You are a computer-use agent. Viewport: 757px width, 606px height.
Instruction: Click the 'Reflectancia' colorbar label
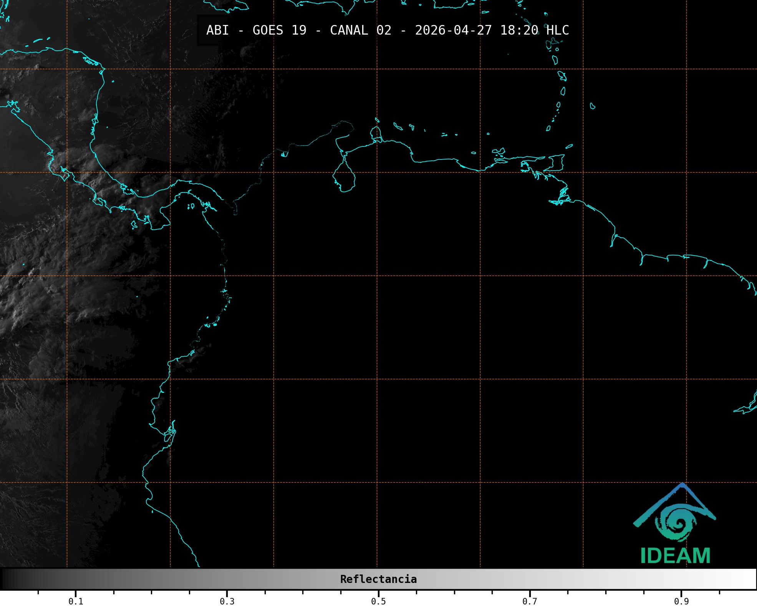pyautogui.click(x=378, y=579)
